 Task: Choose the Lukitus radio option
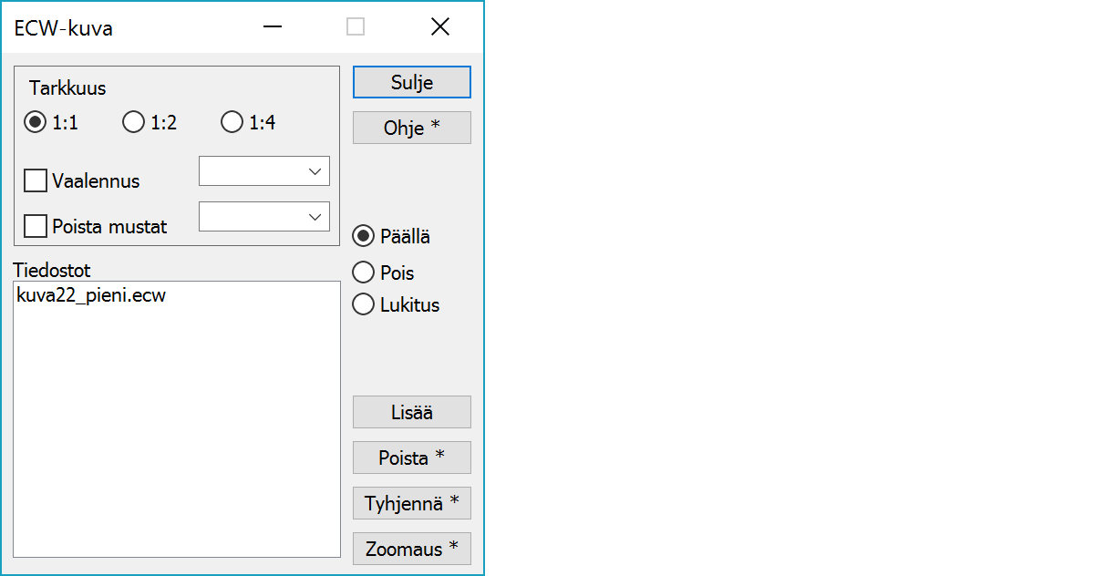tap(364, 304)
